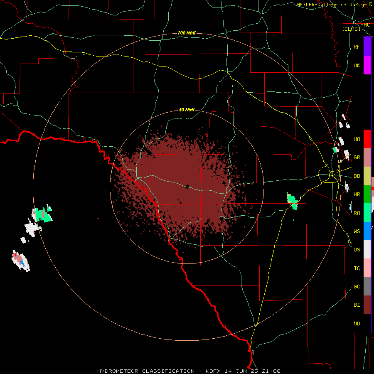Click the BI brown legend swatch
374x374 pixels.
tap(367, 305)
